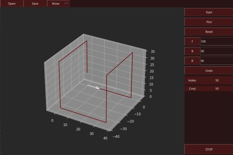Undo the last command

tap(209, 70)
